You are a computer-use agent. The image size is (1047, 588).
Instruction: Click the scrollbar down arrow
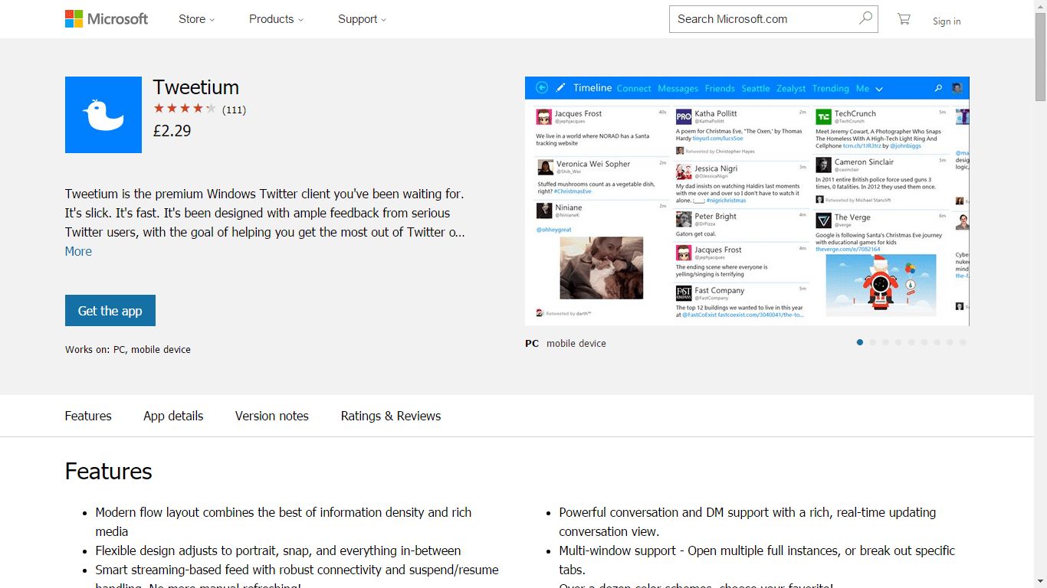tap(1040, 582)
